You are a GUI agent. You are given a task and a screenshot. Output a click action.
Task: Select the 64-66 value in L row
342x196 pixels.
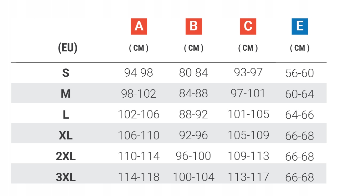300,115
